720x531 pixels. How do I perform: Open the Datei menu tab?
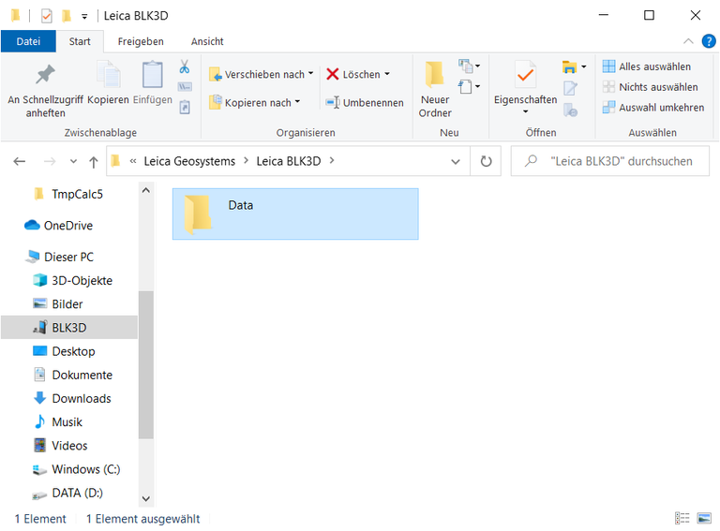(x=28, y=41)
